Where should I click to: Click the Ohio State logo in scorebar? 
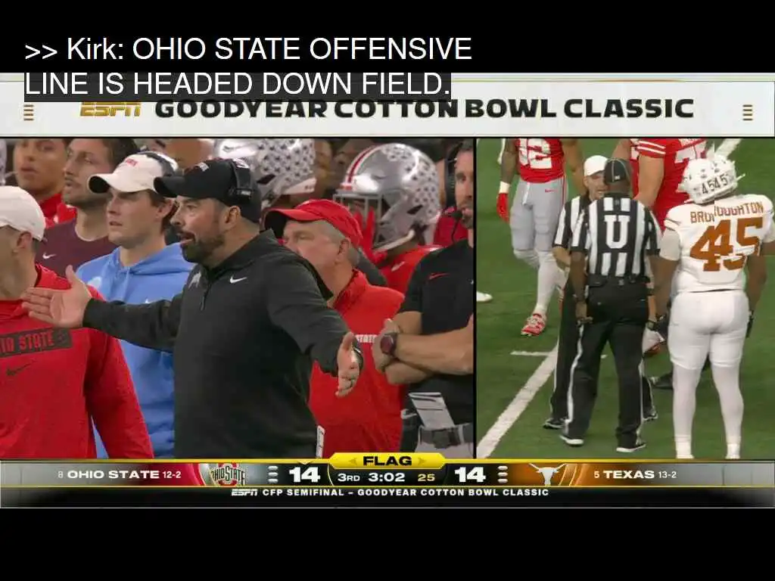(227, 475)
